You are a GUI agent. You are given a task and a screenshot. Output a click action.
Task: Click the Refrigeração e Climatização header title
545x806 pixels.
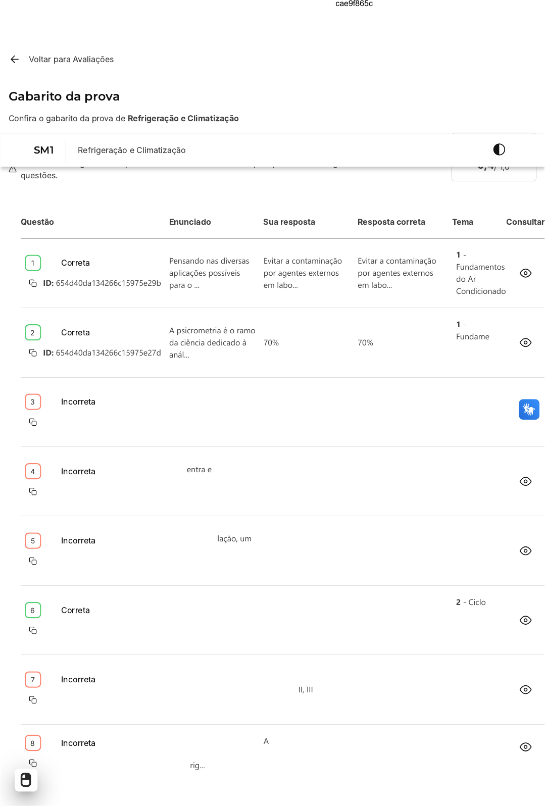click(131, 150)
